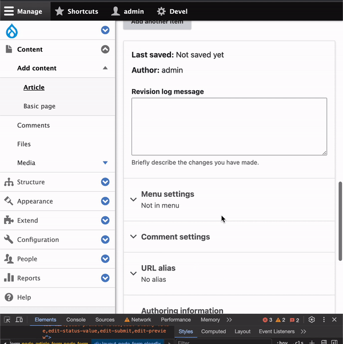Click the Drupal logo icon in sidebar
The width and height of the screenshot is (343, 344).
coord(12,31)
